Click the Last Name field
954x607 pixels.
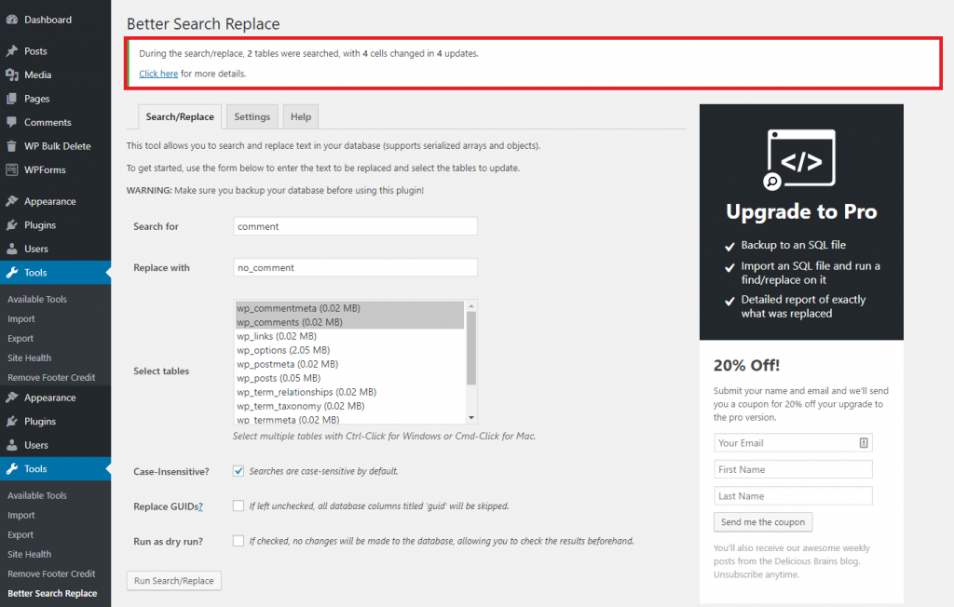point(793,496)
